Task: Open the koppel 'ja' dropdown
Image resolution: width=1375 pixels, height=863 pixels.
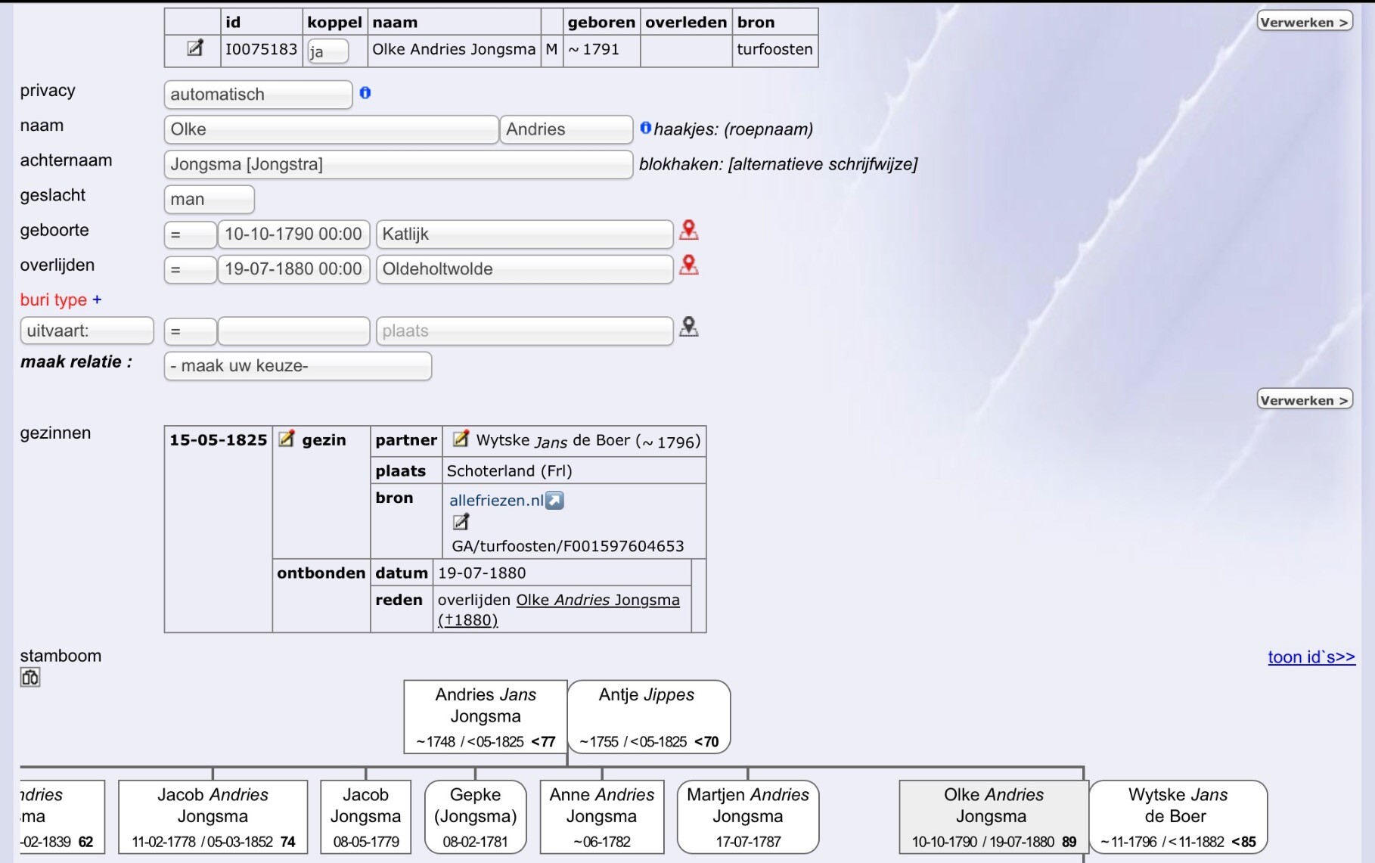Action: click(x=327, y=51)
